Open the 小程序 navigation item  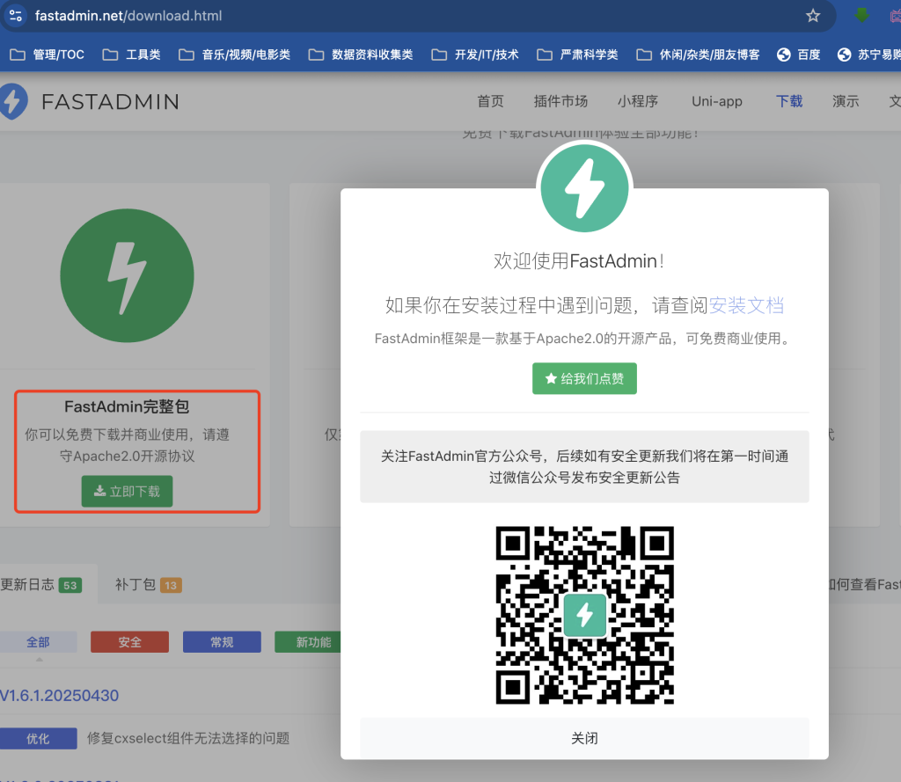(x=638, y=101)
